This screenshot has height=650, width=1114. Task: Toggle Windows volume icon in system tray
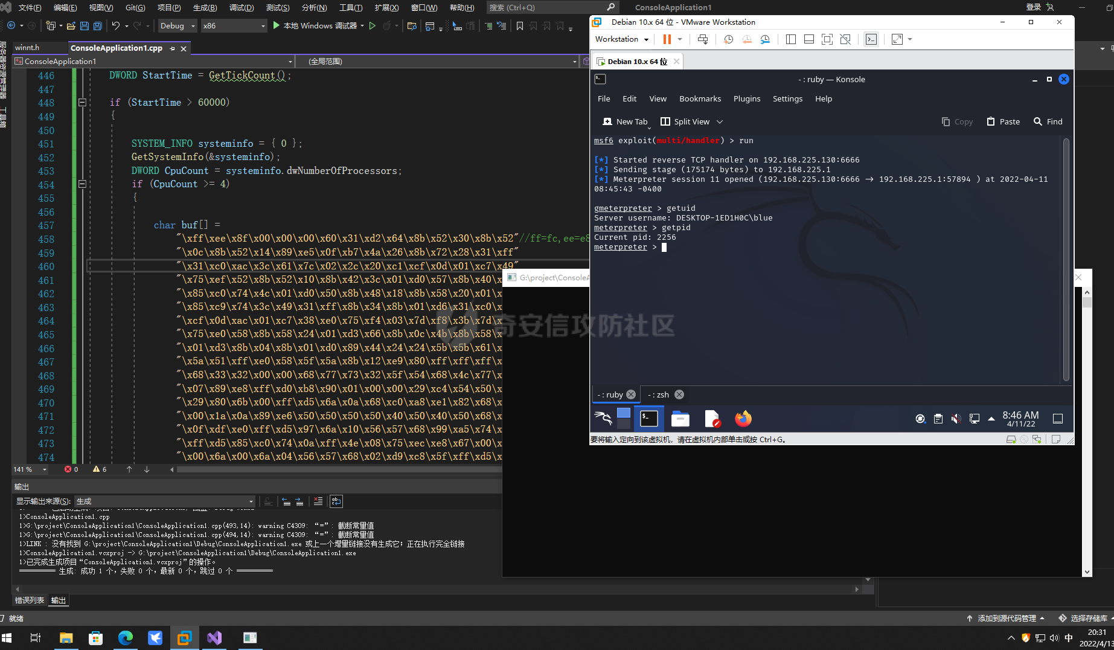pyautogui.click(x=1054, y=638)
